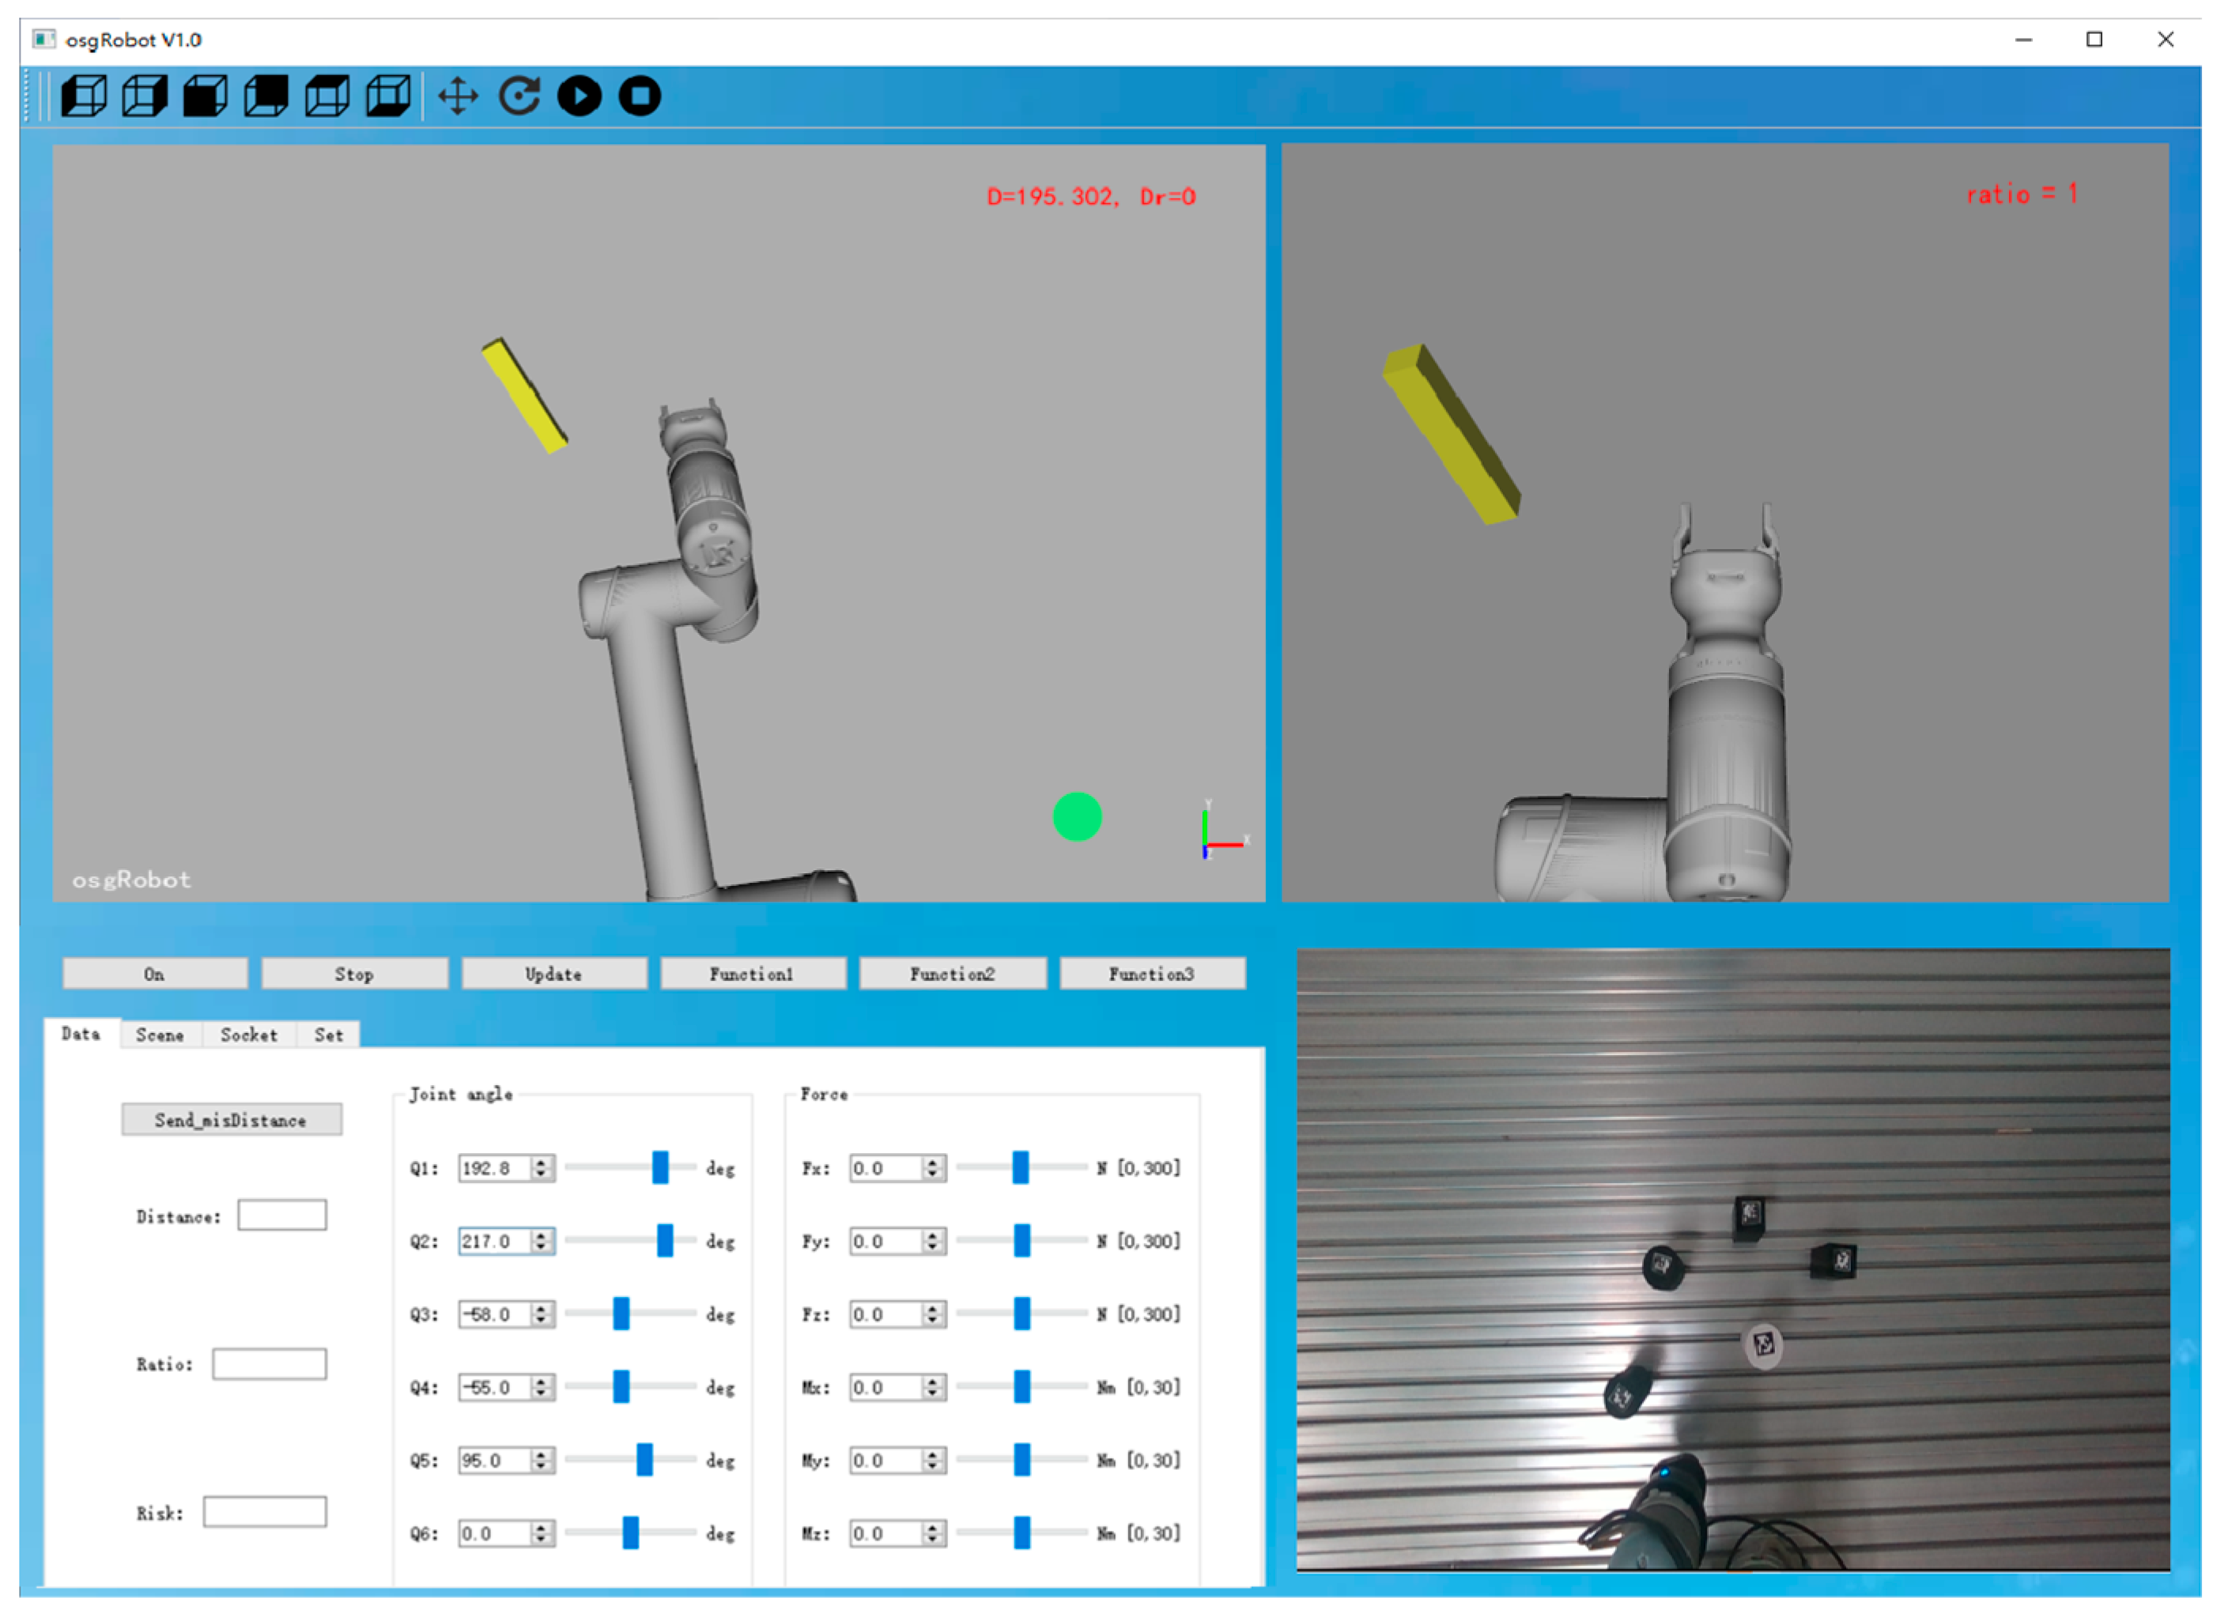The image size is (2213, 1613).
Task: Select the top-face cube view icon
Action: point(327,96)
